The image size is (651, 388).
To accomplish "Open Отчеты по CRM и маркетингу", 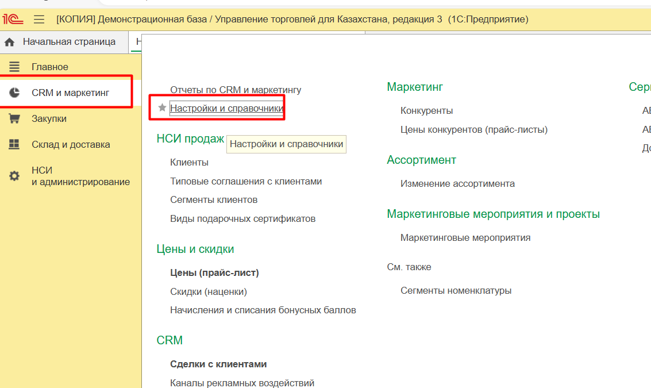I will tap(236, 90).
